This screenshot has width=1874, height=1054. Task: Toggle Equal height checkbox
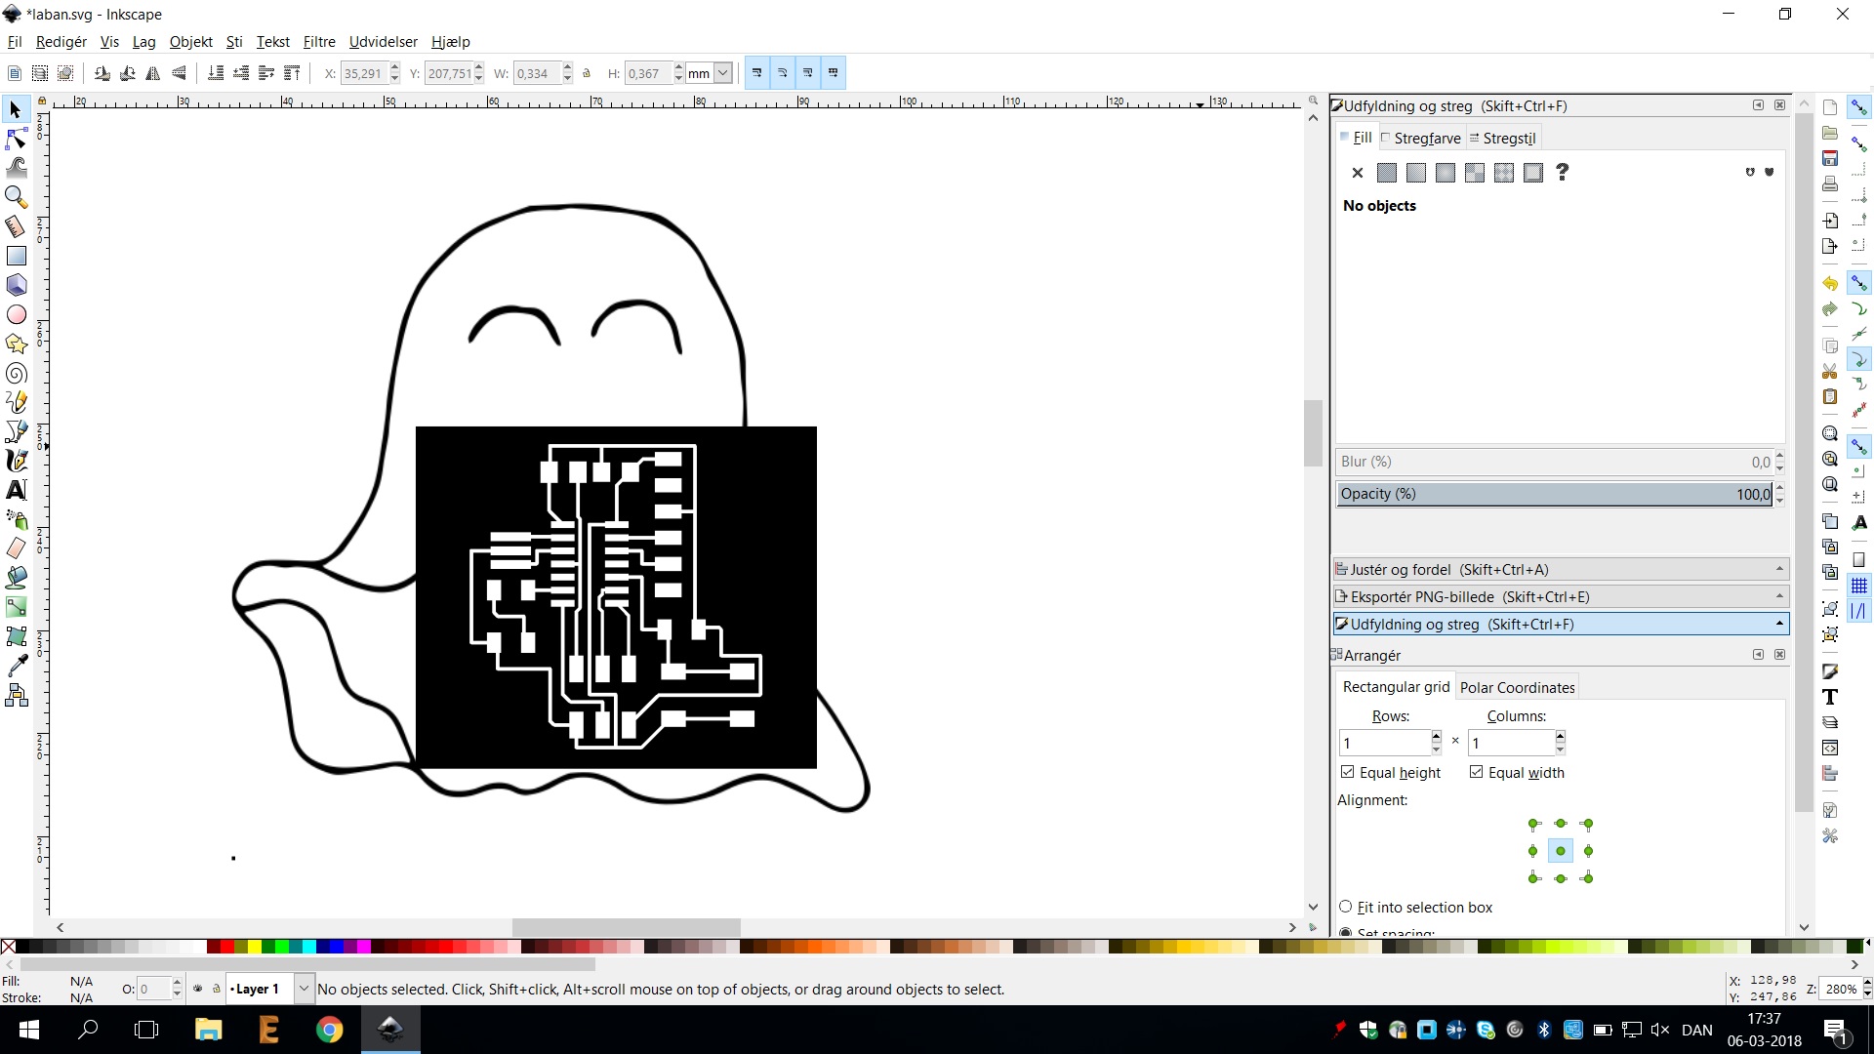(1348, 772)
